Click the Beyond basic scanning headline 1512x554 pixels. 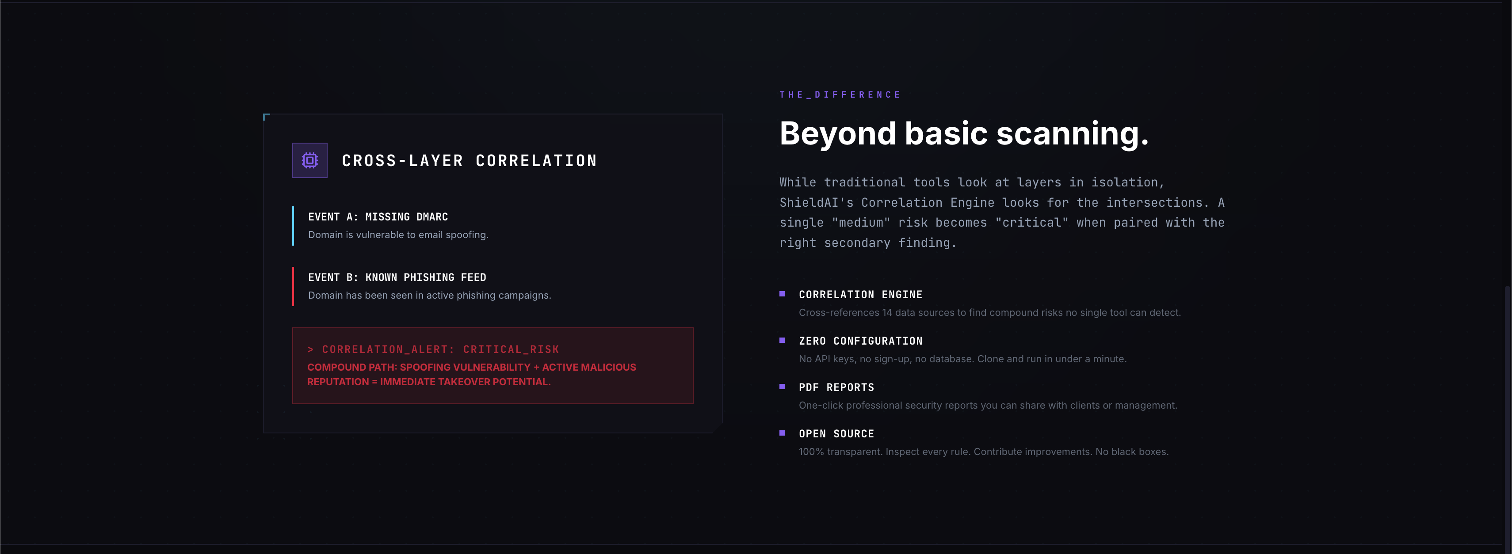pos(963,133)
